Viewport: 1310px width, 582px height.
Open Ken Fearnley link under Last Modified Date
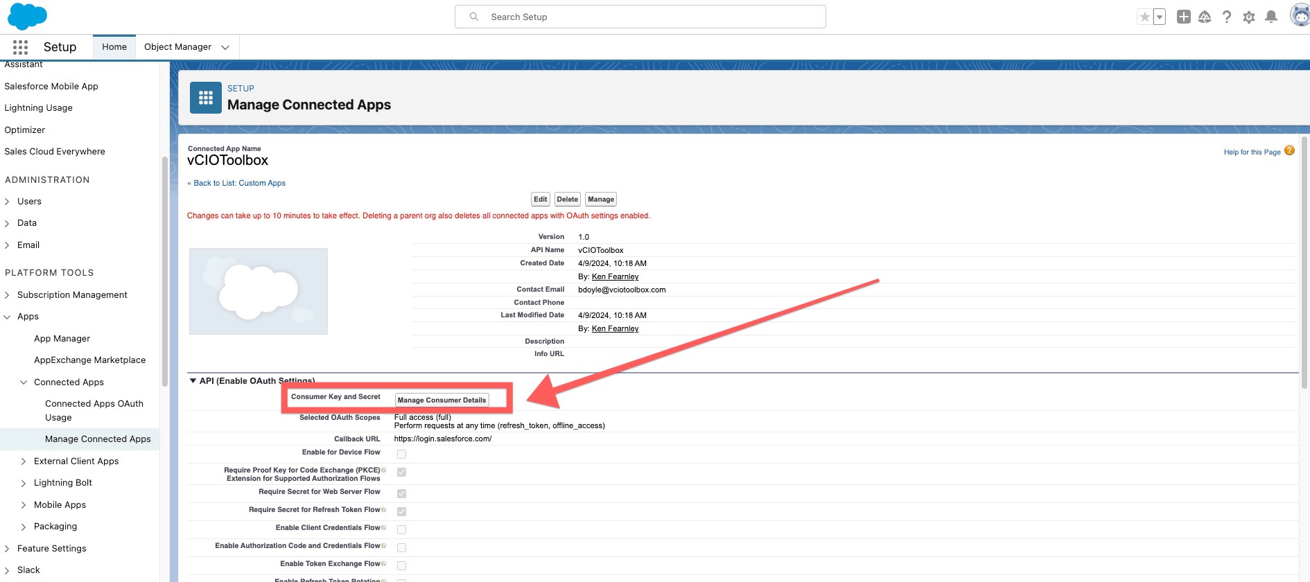[615, 328]
